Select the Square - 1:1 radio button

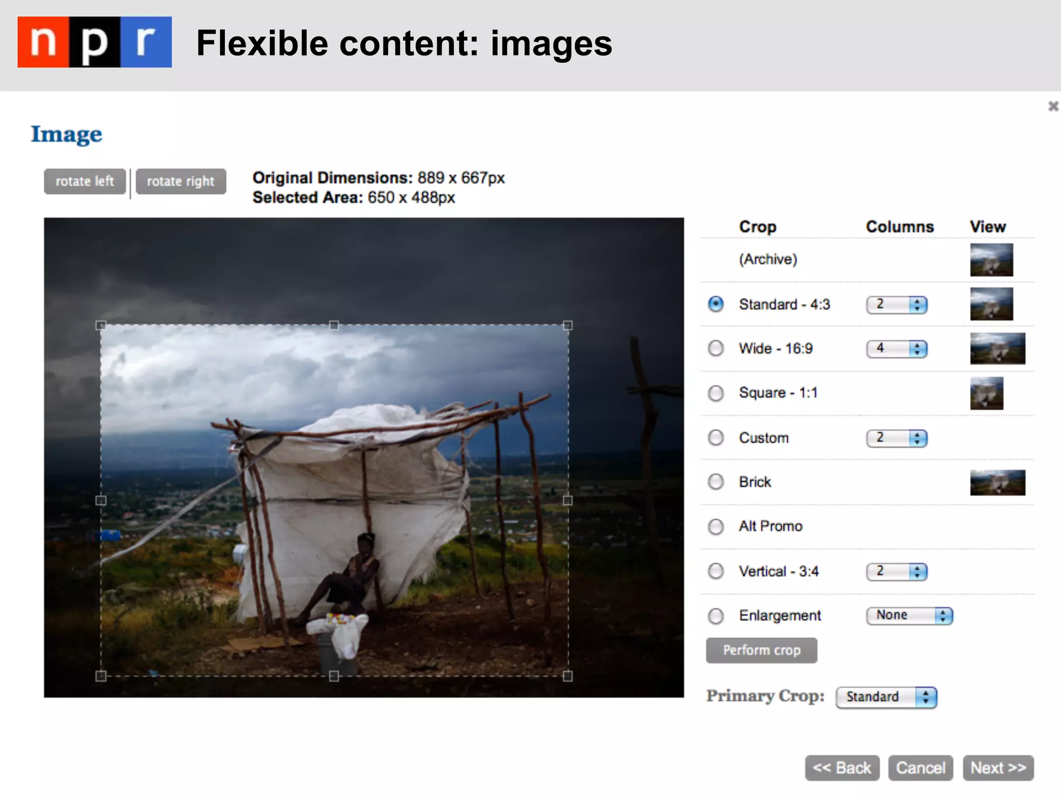coord(716,393)
